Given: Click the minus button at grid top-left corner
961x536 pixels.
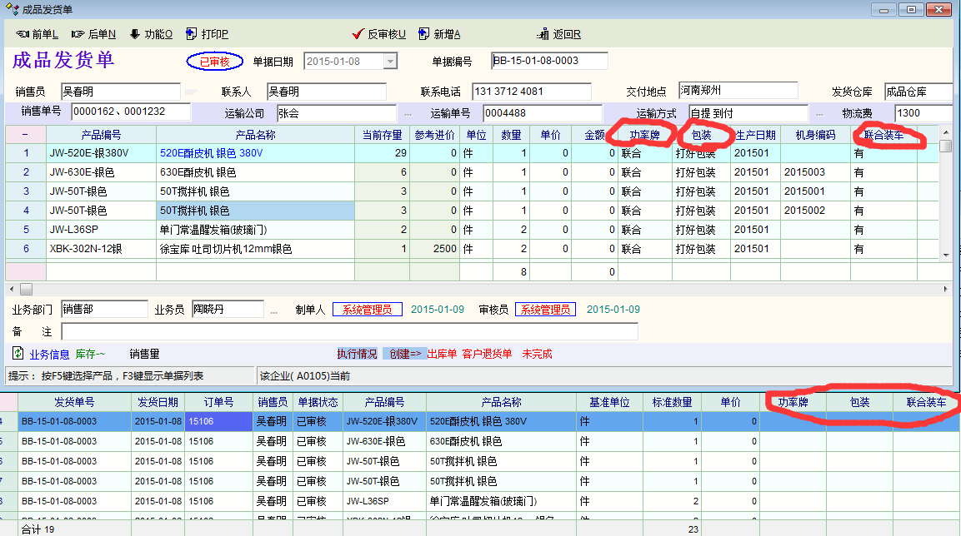Looking at the screenshot, I should (25, 134).
